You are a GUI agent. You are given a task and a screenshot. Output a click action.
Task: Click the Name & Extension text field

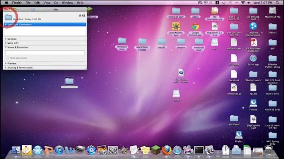45,53
